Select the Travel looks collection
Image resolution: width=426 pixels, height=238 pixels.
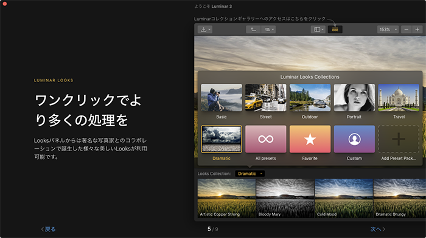[399, 98]
